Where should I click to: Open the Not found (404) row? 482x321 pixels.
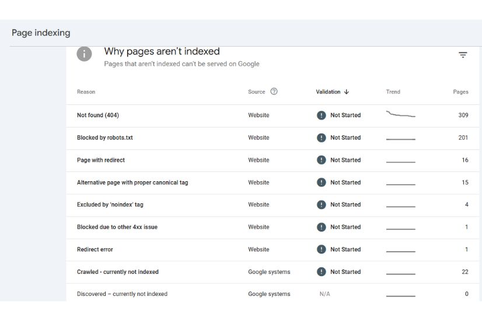98,115
